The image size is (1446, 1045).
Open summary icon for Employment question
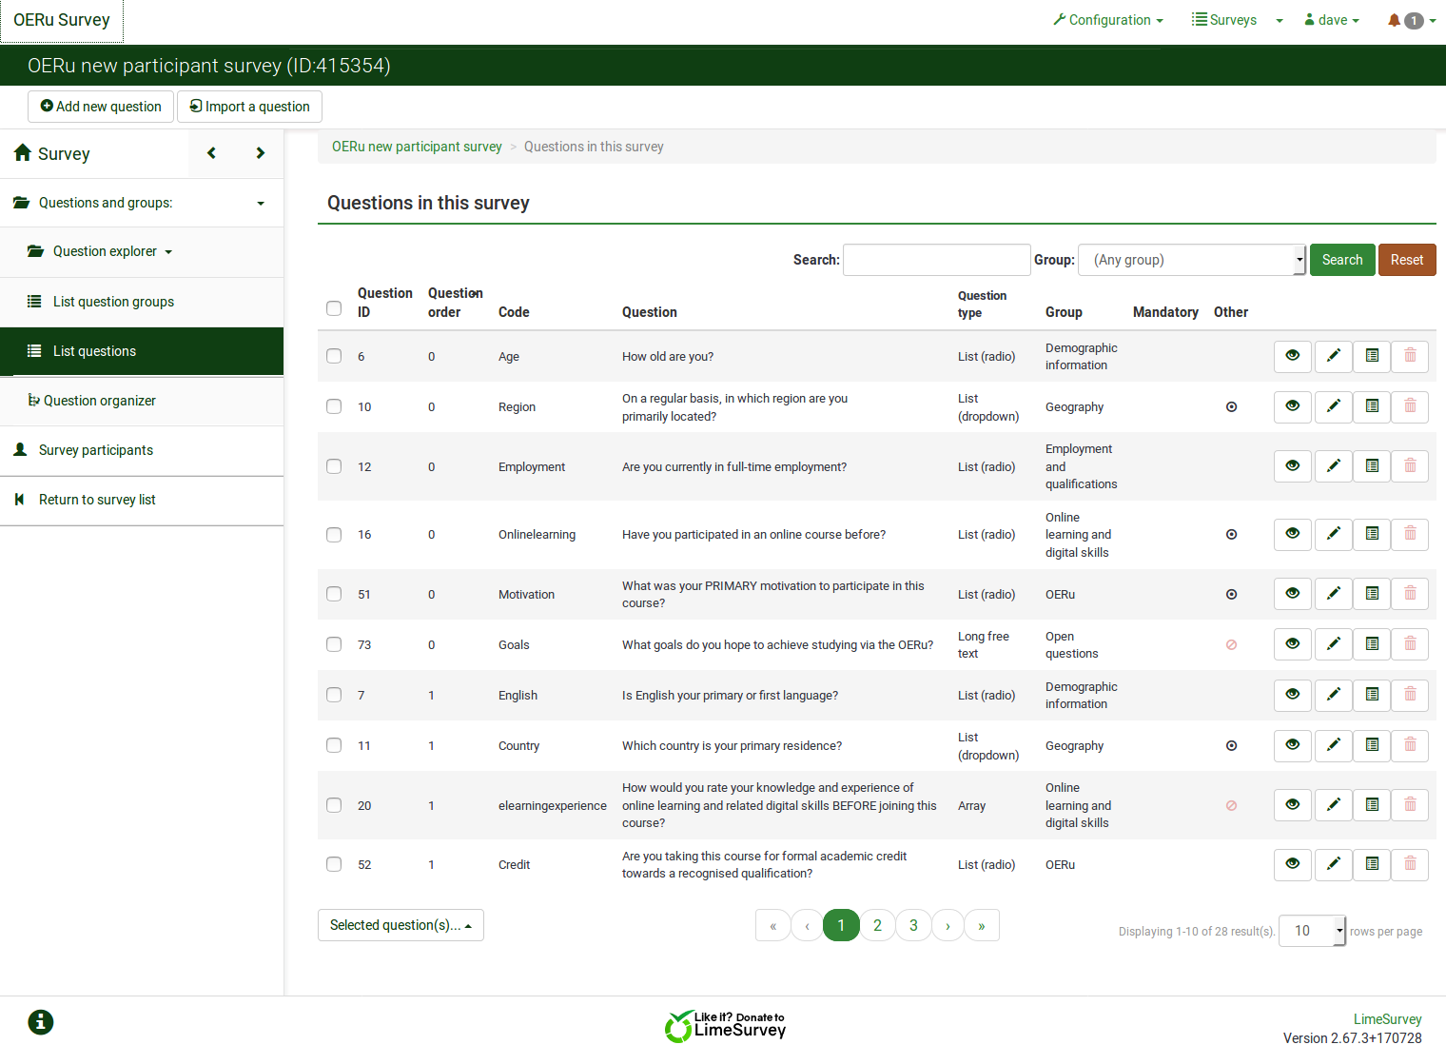click(x=1372, y=466)
